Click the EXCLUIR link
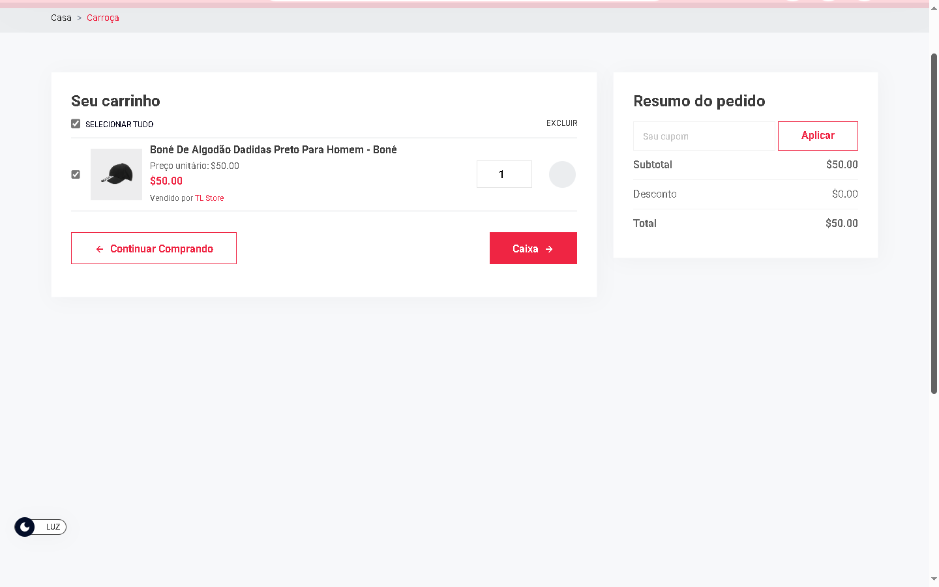 click(561, 123)
